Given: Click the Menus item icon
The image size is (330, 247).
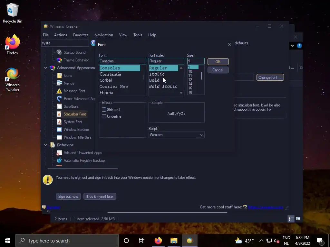Looking at the screenshot, I should point(60,83).
